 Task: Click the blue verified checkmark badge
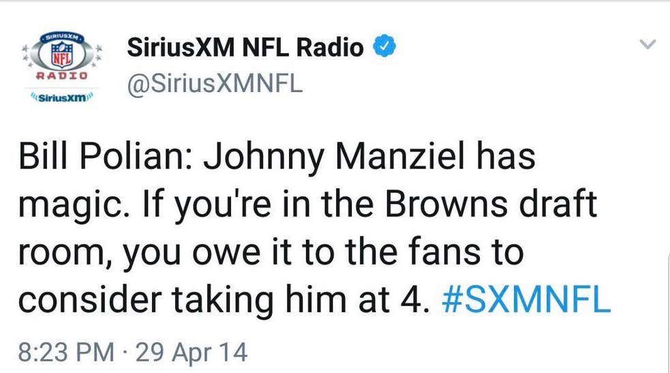384,46
